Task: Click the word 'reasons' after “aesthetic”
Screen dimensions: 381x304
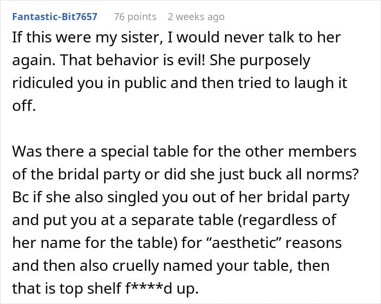Action: 314,243
